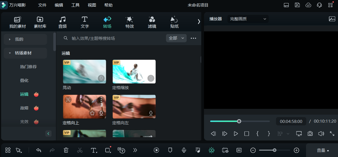
Task: Show more tabs with the right chevron
Action: [199, 22]
